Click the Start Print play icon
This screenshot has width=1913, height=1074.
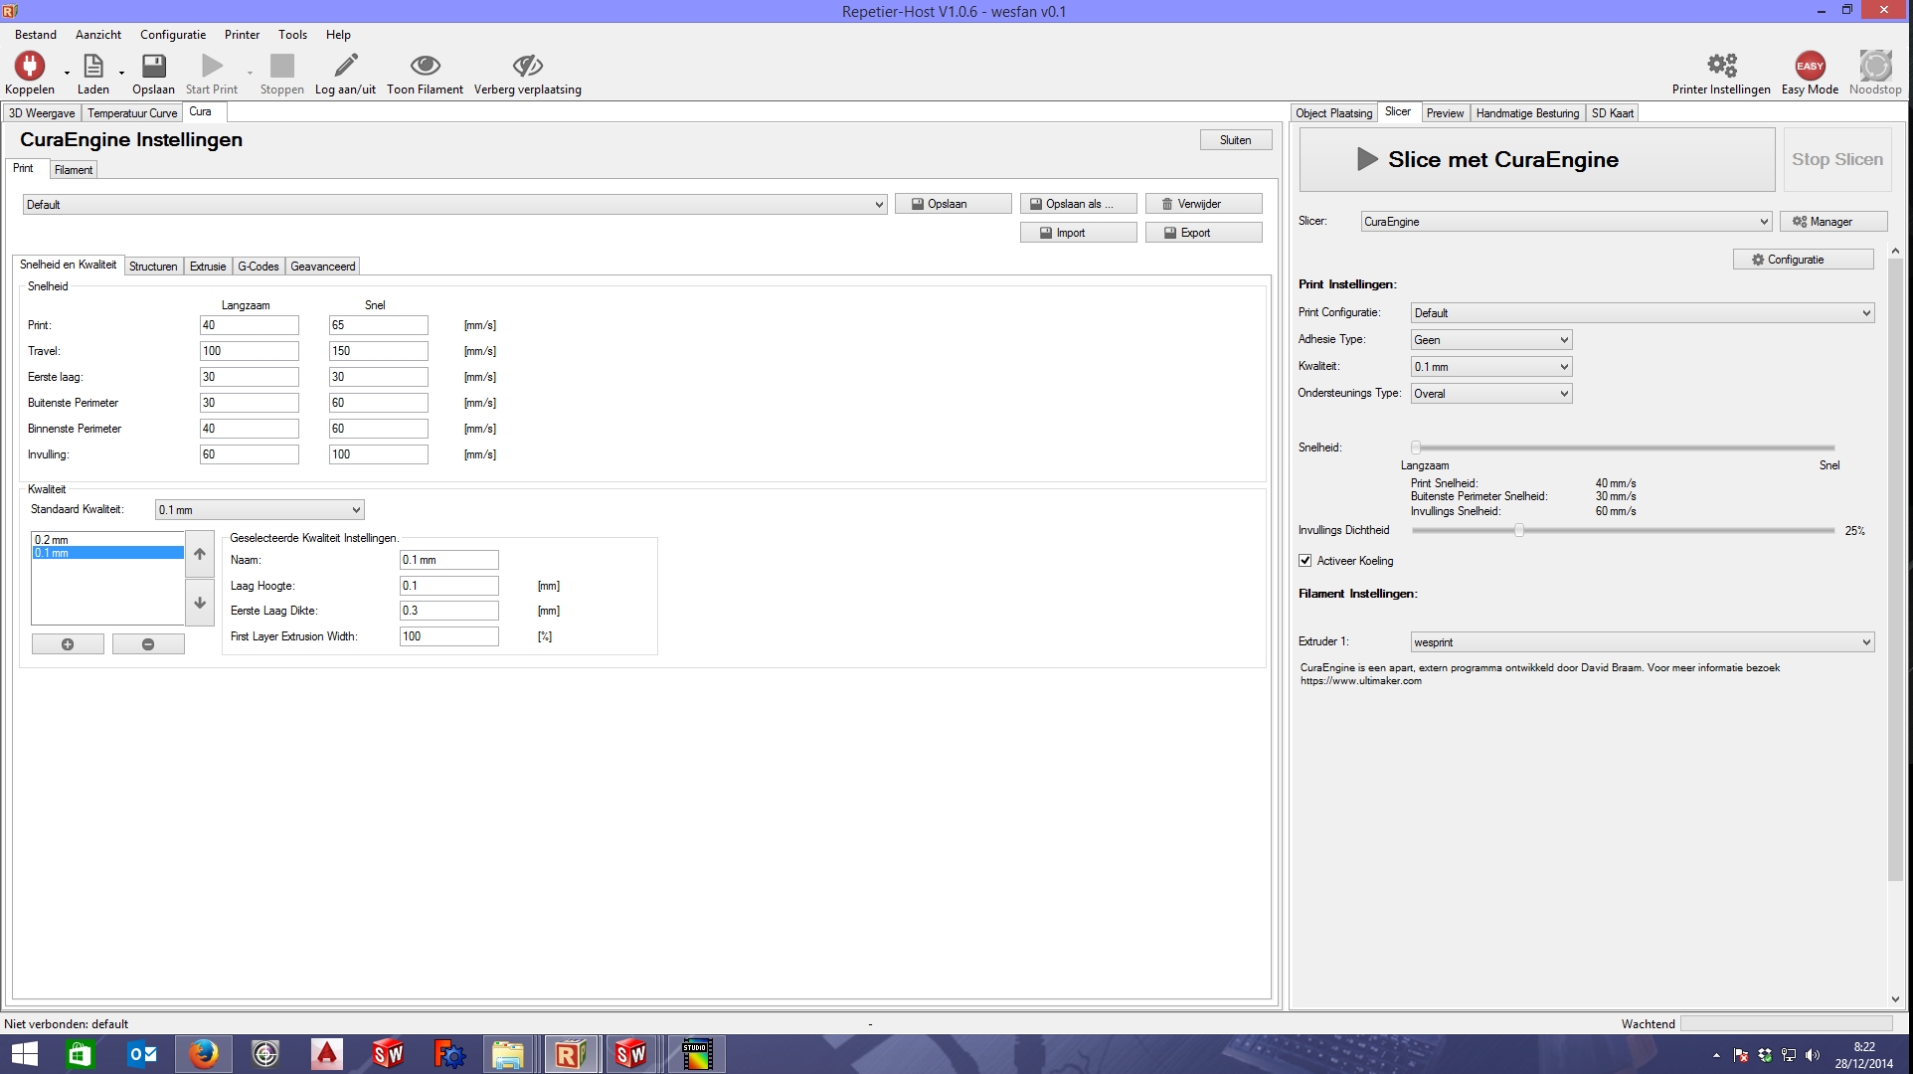coord(212,66)
